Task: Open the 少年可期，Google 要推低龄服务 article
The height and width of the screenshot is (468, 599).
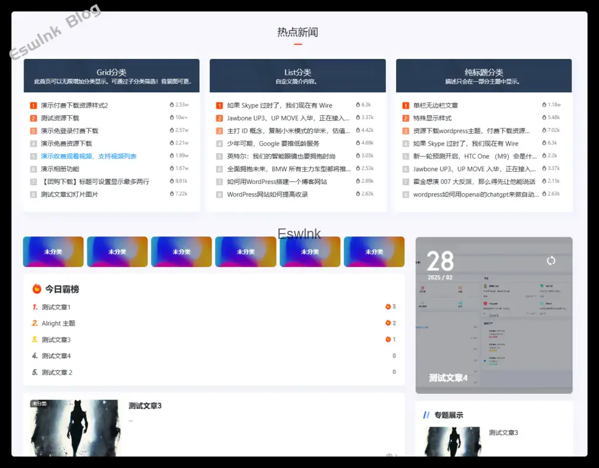Action: [x=273, y=144]
